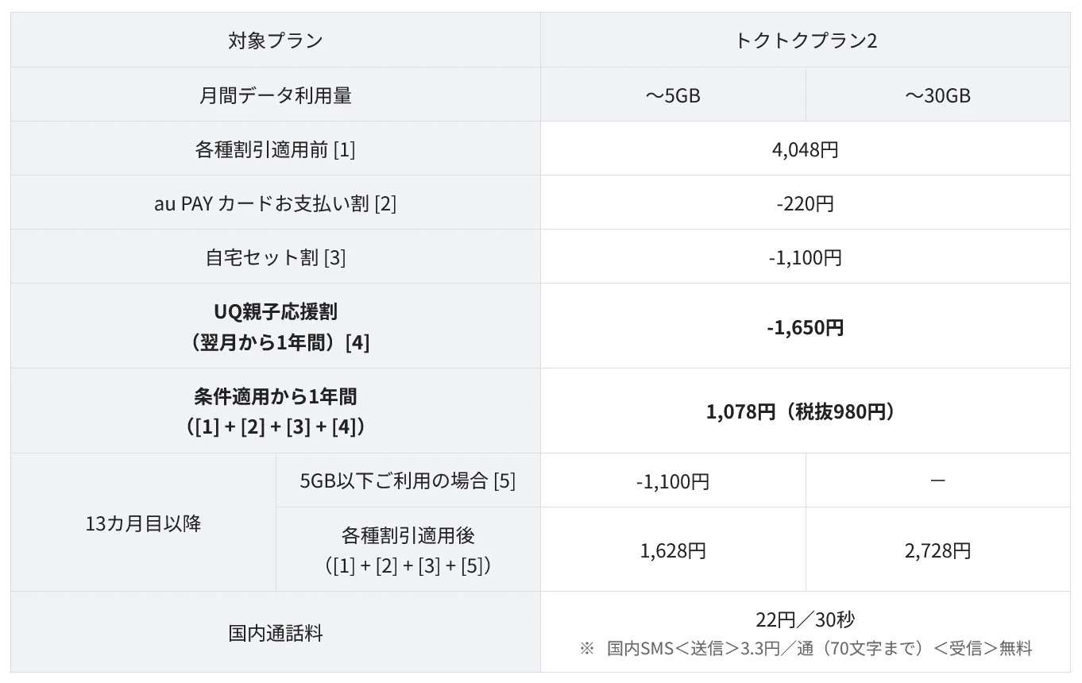Select the 1,628円 price cell
Screen dimensions: 1082x683
(x=673, y=550)
